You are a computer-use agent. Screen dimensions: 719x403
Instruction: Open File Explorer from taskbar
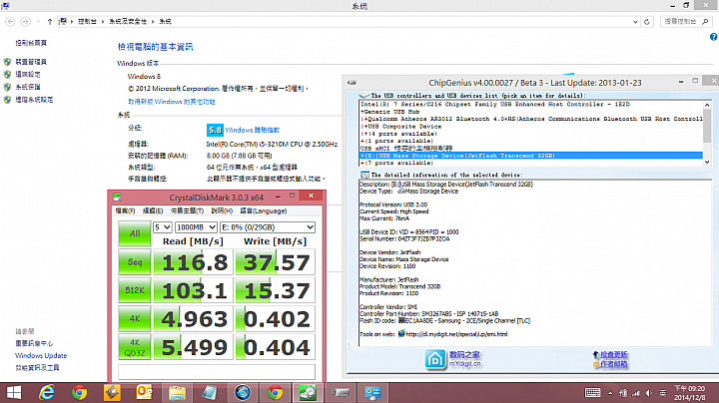coord(177,392)
